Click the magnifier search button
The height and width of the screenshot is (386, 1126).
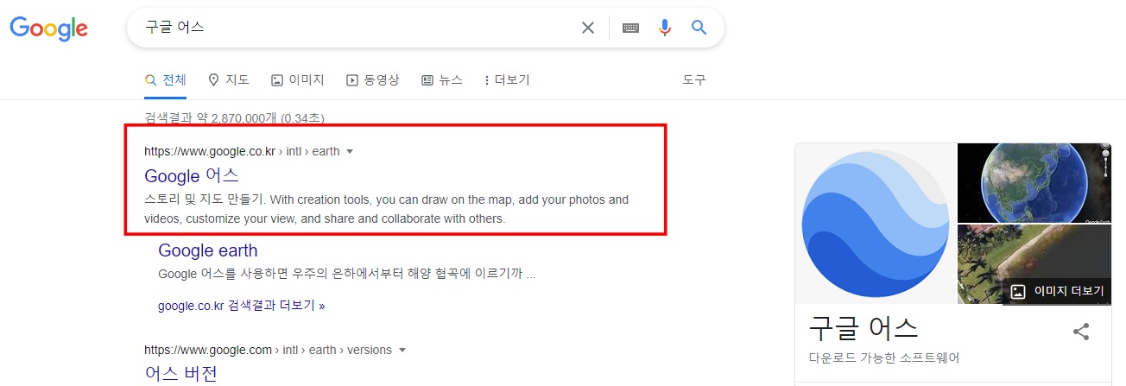[699, 28]
